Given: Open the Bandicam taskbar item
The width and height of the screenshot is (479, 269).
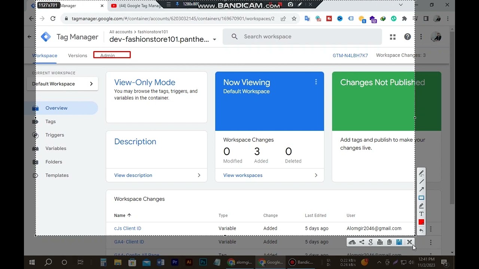Looking at the screenshot, I should pyautogui.click(x=302, y=262).
